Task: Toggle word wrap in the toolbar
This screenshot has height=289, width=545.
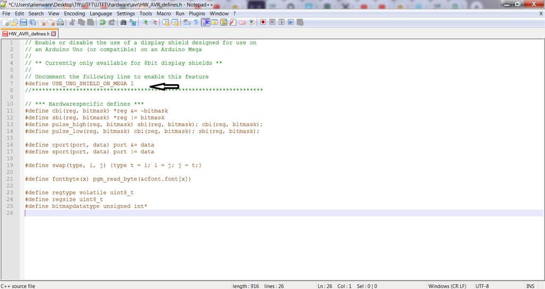Action: 187,22
